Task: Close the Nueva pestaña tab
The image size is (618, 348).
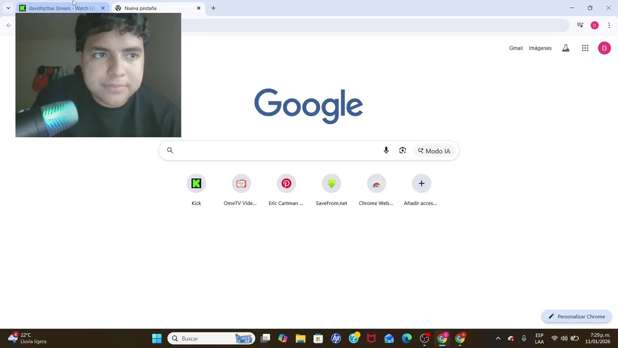Action: click(198, 8)
